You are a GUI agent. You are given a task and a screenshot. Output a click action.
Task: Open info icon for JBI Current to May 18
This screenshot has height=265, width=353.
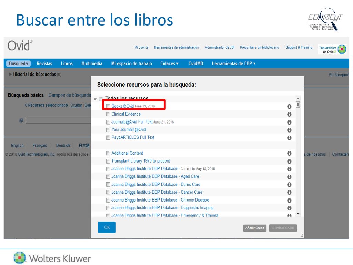(289, 169)
